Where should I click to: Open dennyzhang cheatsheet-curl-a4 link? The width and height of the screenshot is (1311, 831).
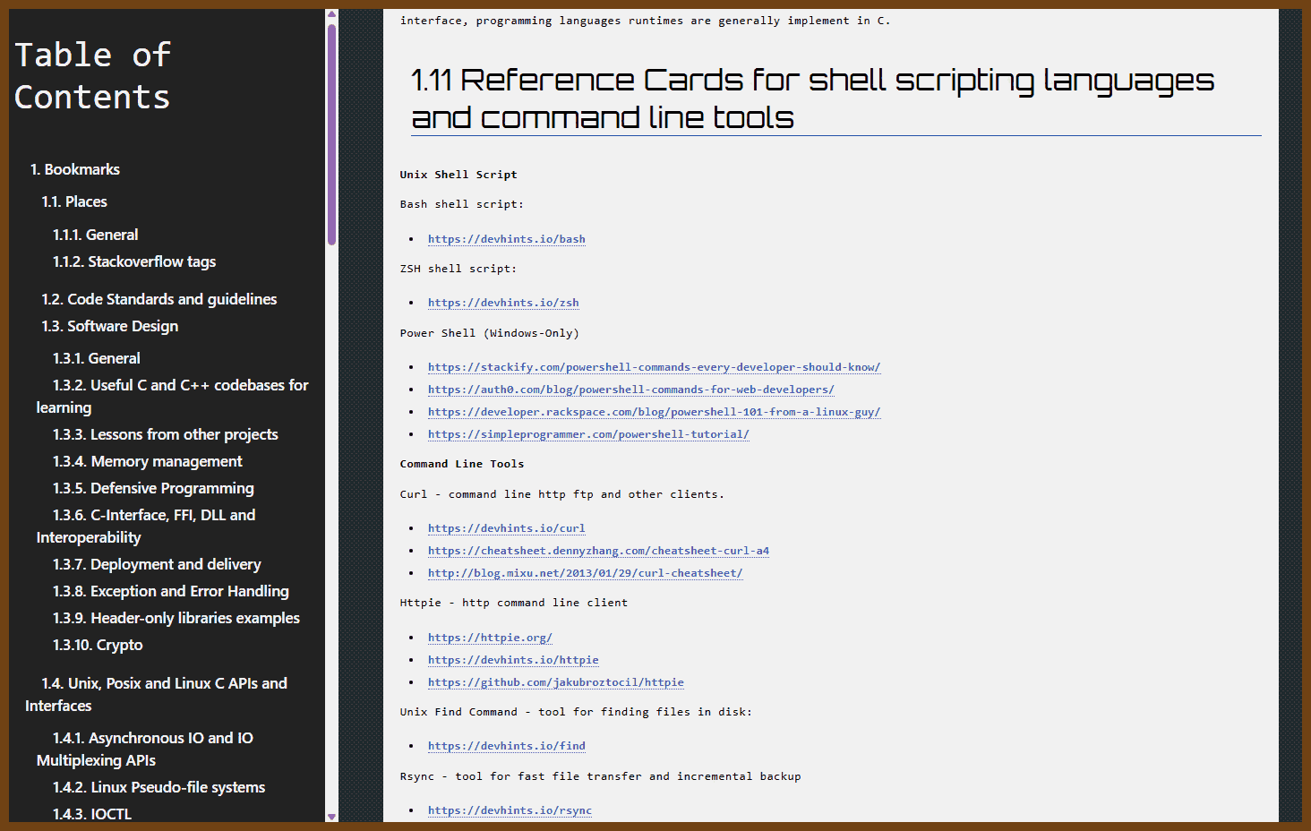click(x=598, y=551)
